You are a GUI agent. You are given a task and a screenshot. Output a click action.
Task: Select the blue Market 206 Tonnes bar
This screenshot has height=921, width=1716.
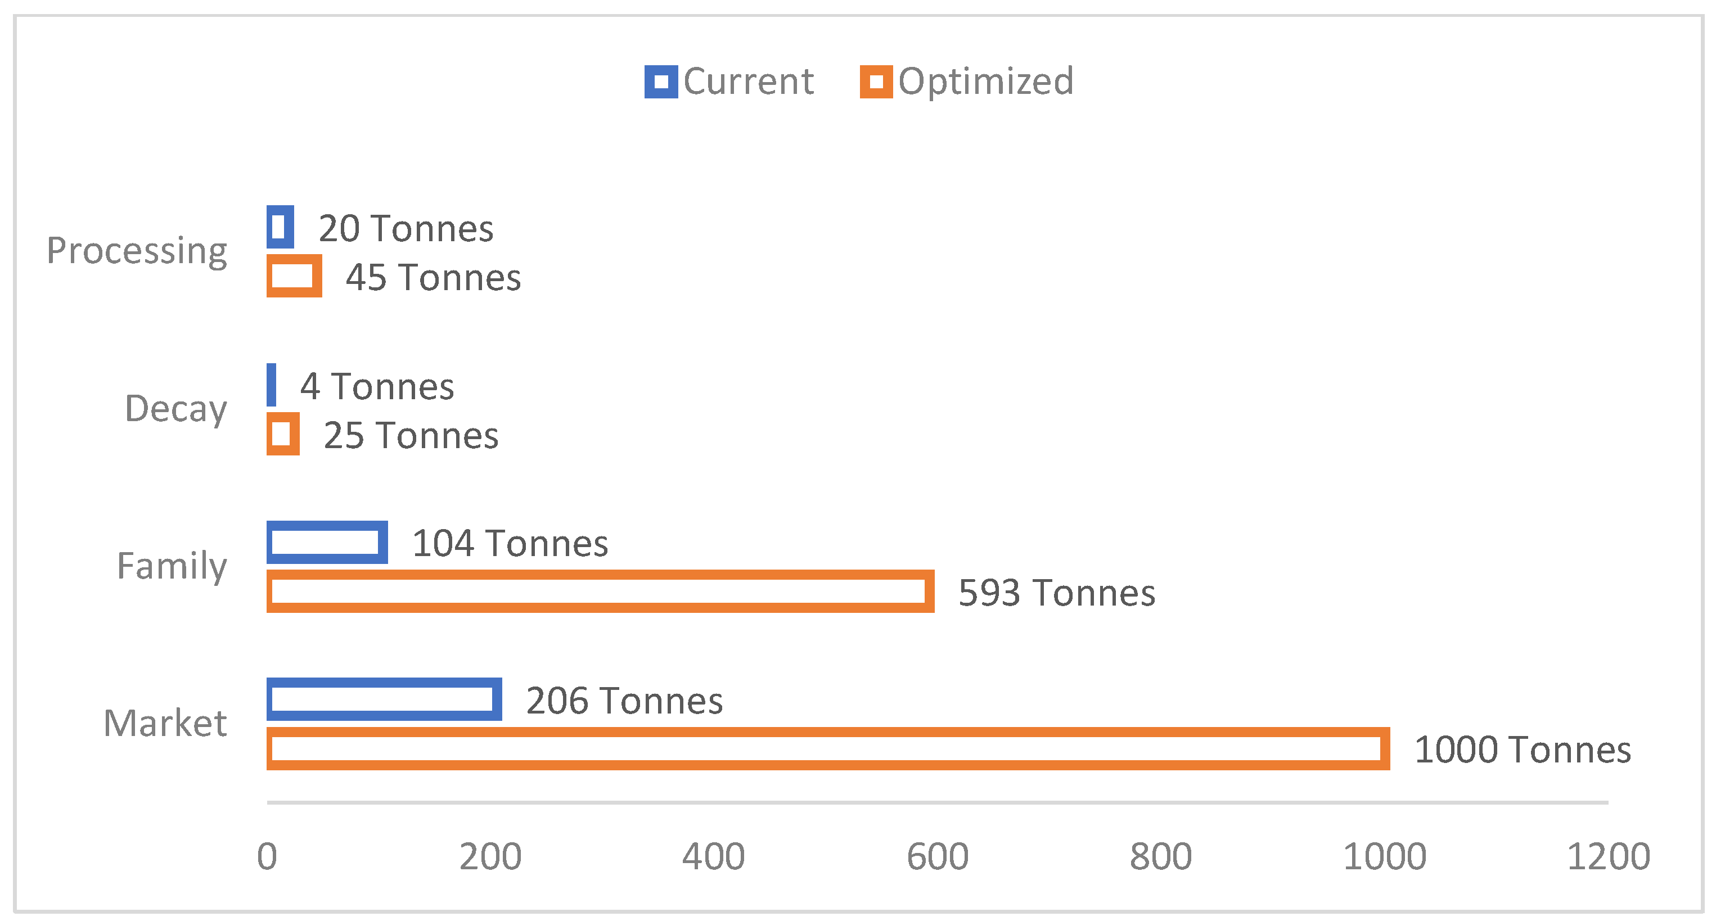tap(384, 699)
